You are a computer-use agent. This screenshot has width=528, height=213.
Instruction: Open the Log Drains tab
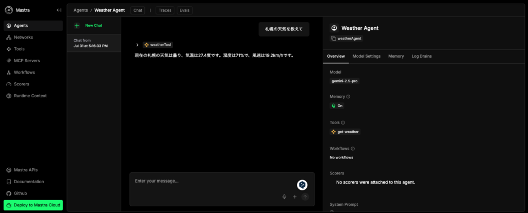[x=421, y=56]
